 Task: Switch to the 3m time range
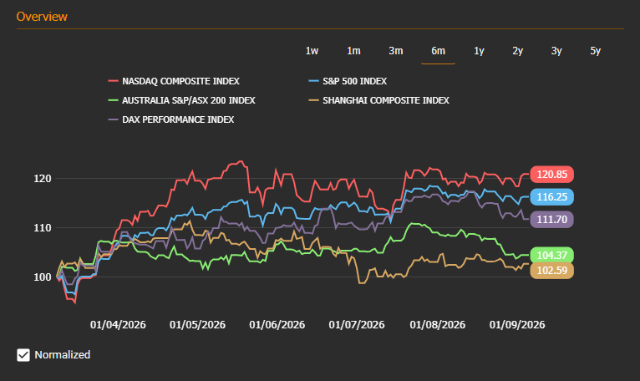coord(395,51)
